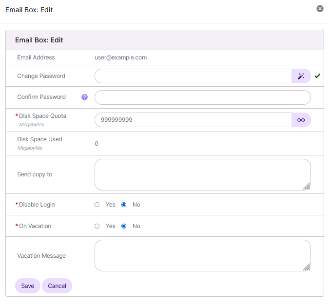The height and width of the screenshot is (305, 329).
Task: Cancel editing the email box
Action: click(x=57, y=286)
